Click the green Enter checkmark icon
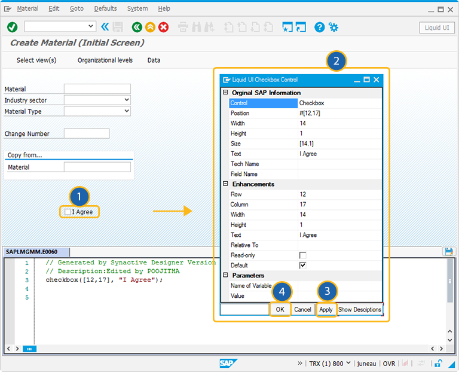459x372 pixels. [12, 28]
